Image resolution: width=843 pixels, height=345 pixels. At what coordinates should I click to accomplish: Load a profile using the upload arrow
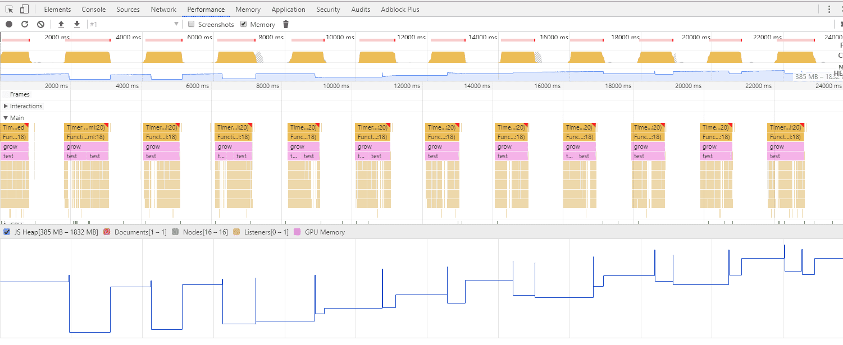61,24
